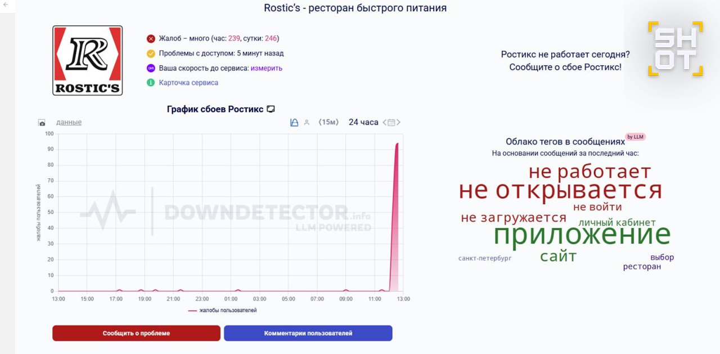The image size is (720, 354).
Task: Select the 15м interval control
Action: (x=328, y=122)
